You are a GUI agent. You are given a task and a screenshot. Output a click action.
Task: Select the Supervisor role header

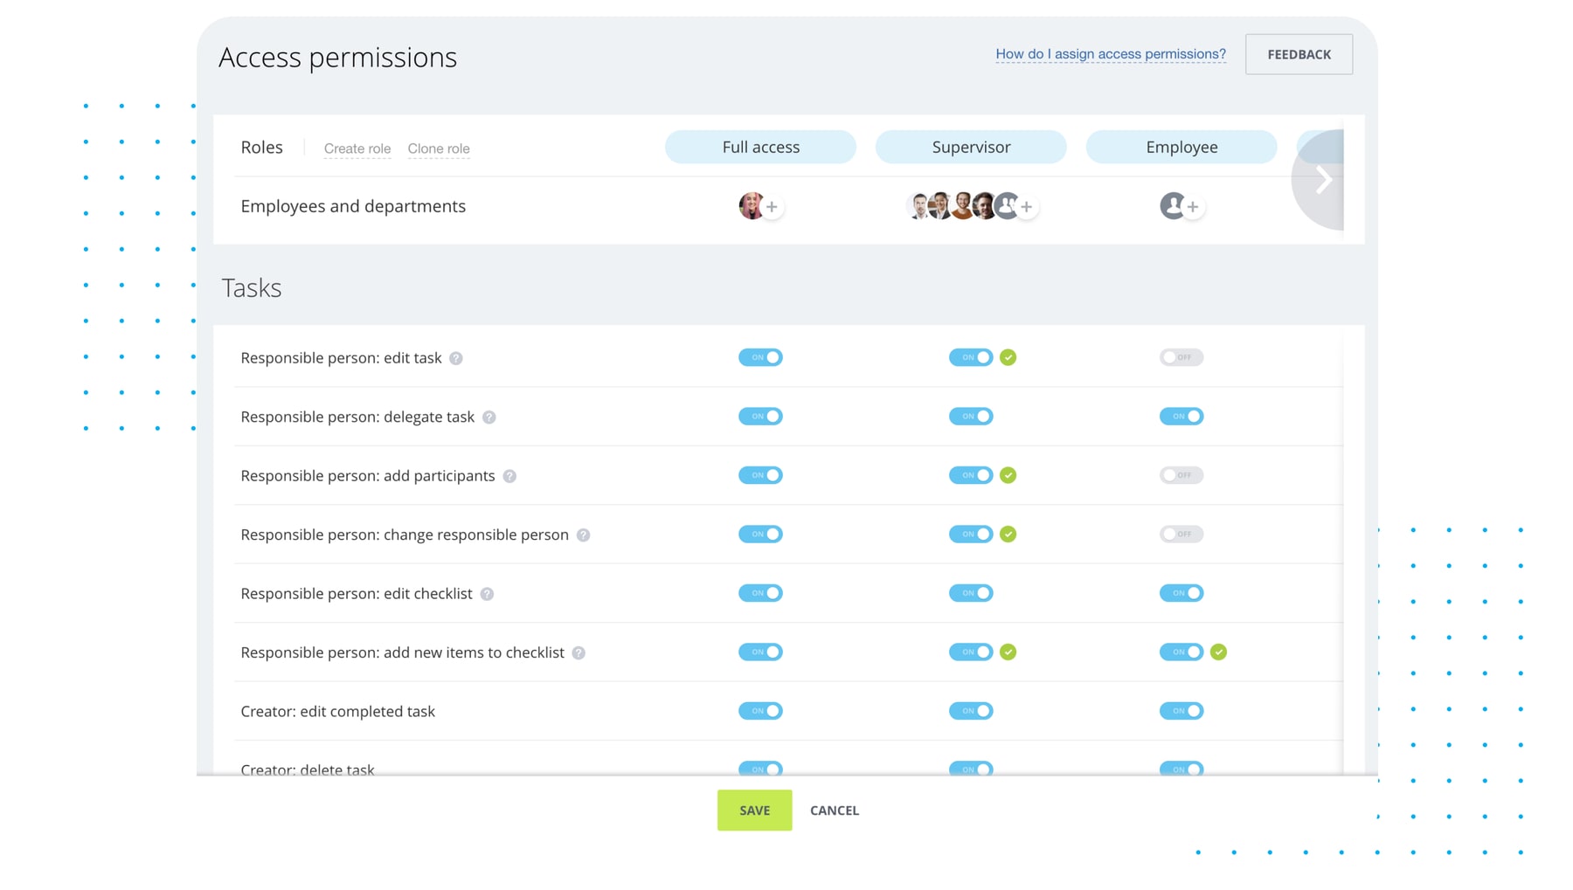971,147
